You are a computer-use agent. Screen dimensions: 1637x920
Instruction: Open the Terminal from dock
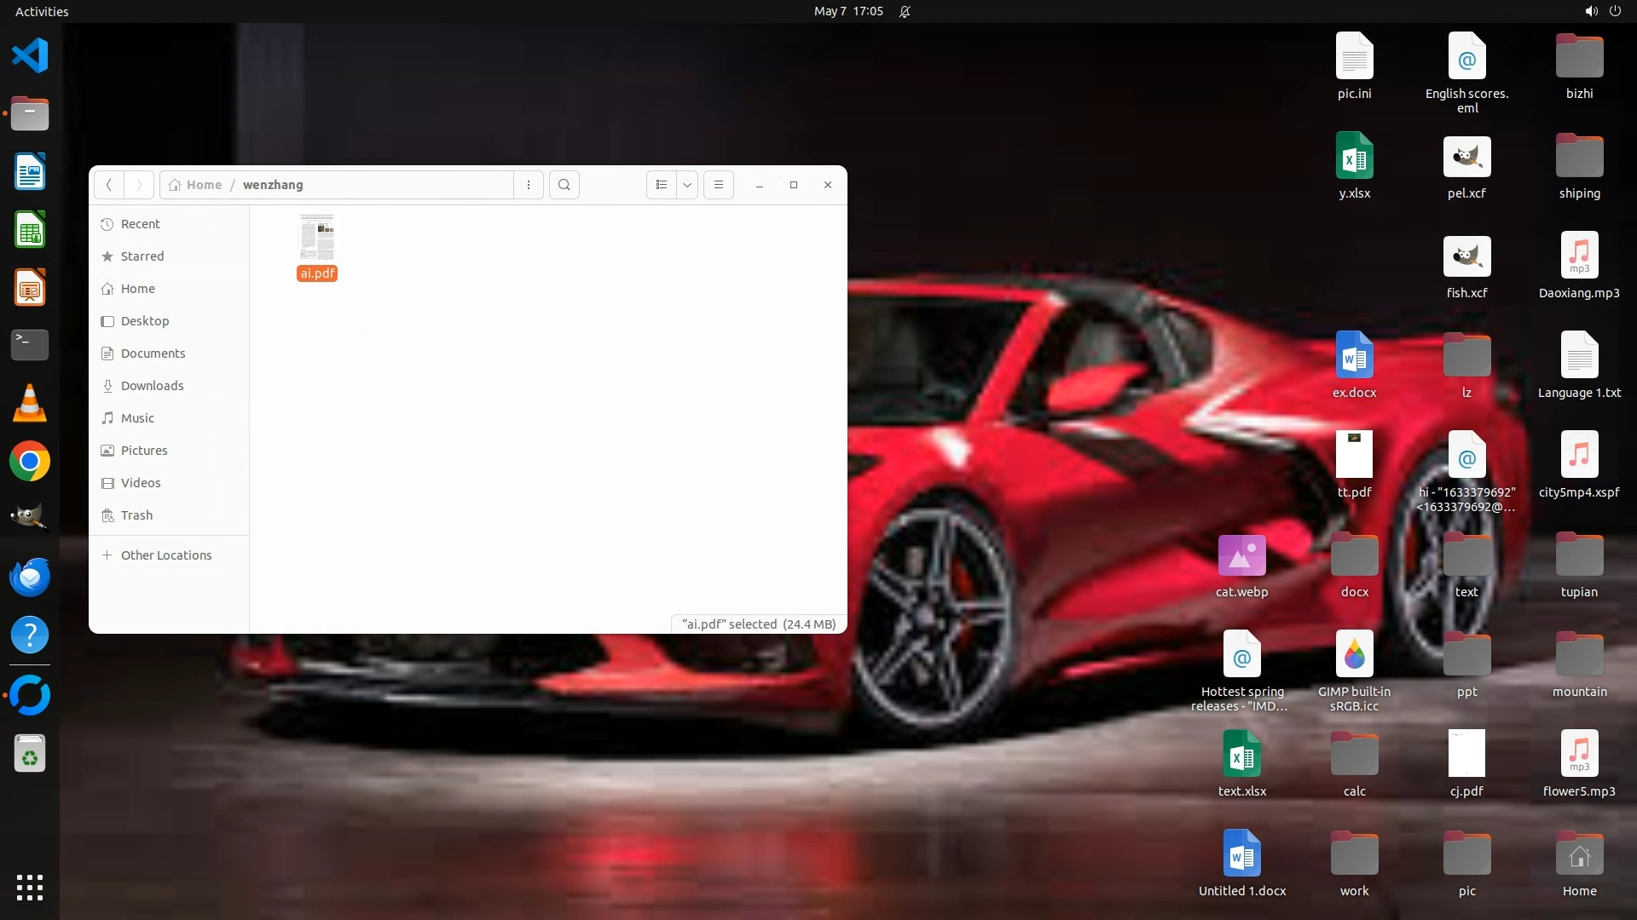pyautogui.click(x=30, y=345)
